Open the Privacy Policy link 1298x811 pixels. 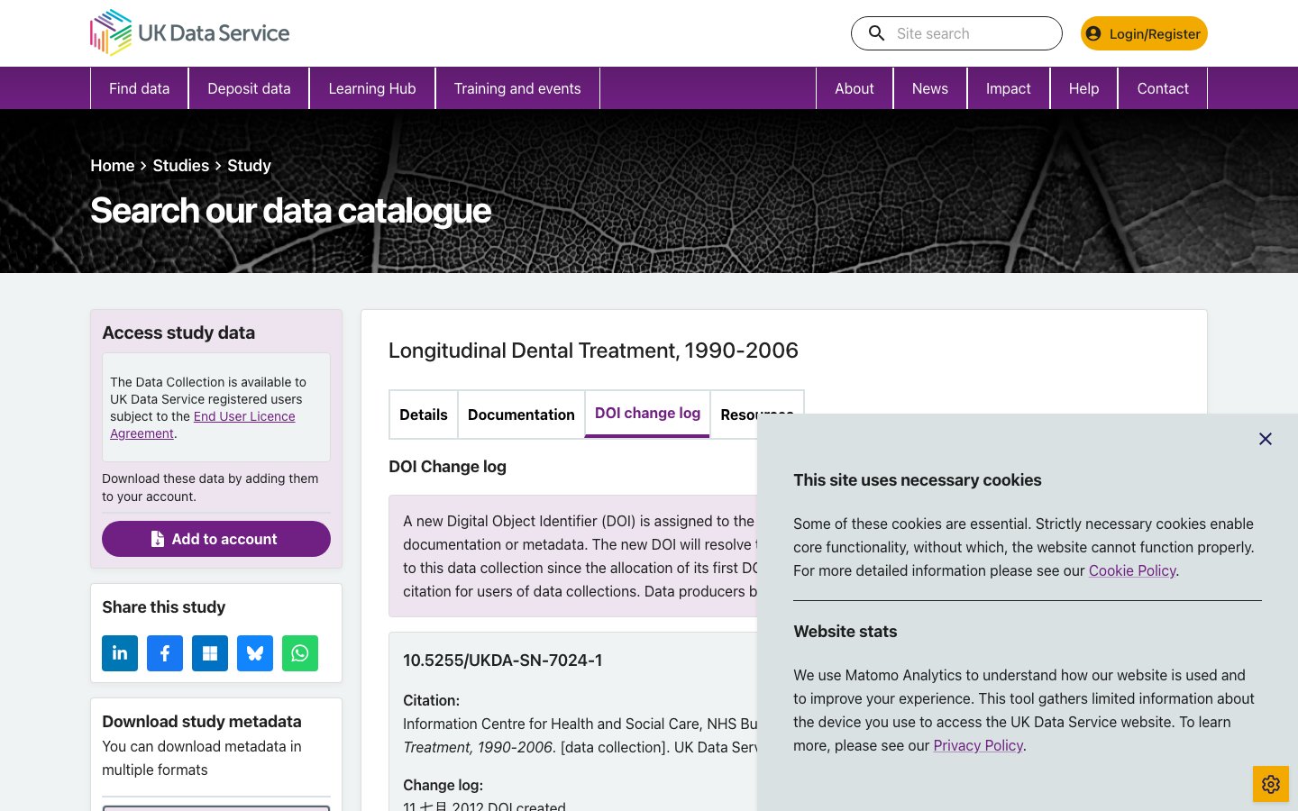[978, 745]
